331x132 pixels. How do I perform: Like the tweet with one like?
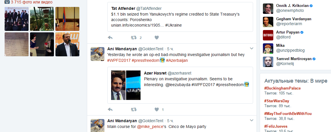[156, 109]
